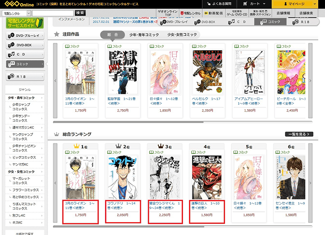The image size is (325, 235).
Task: Open ヤングジャンプコミックス genre
Action: [x=25, y=136]
